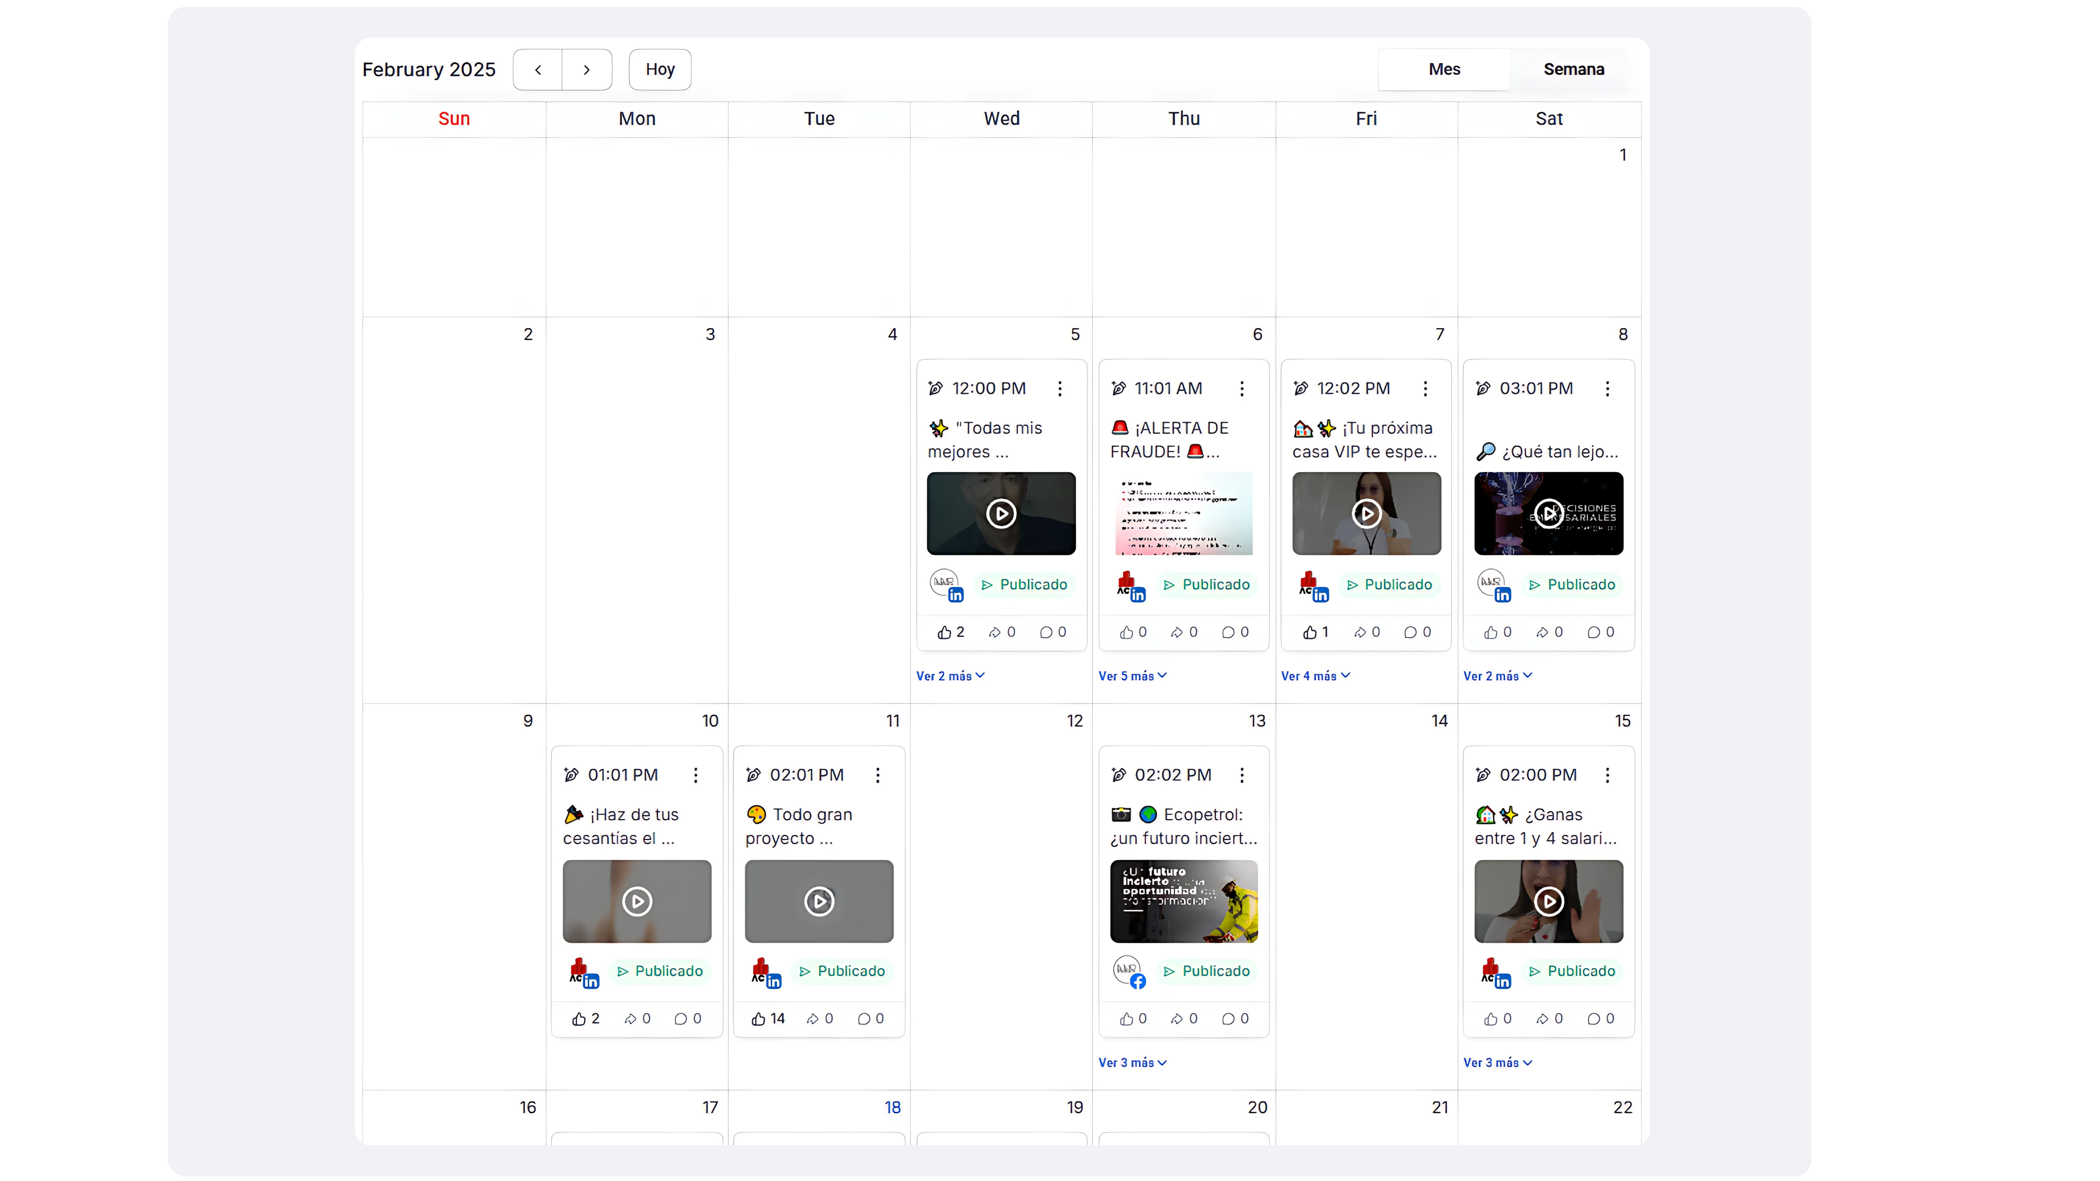The height and width of the screenshot is (1181, 2100).
Task: Play video thumbnail of "Todas mis mejores" post
Action: (1001, 513)
